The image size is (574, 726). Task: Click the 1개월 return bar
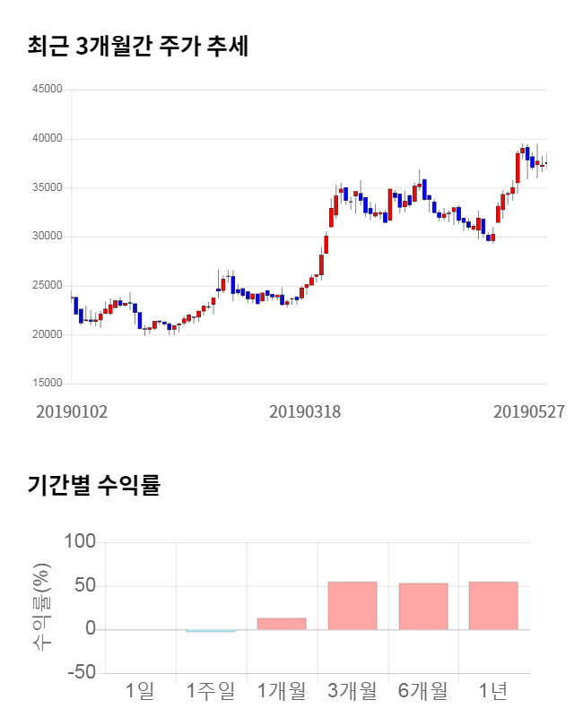282,624
